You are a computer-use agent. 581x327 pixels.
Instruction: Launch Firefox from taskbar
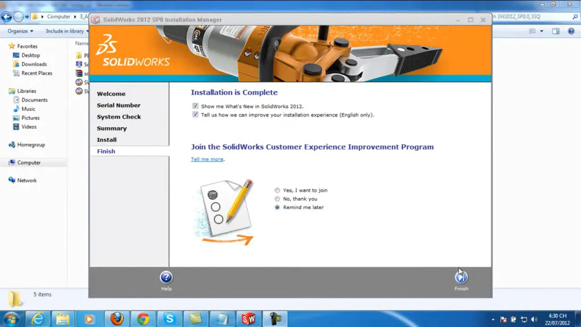[x=117, y=319]
